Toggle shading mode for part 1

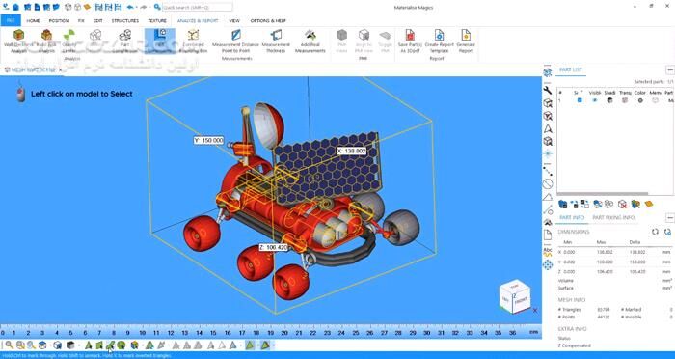pos(609,100)
